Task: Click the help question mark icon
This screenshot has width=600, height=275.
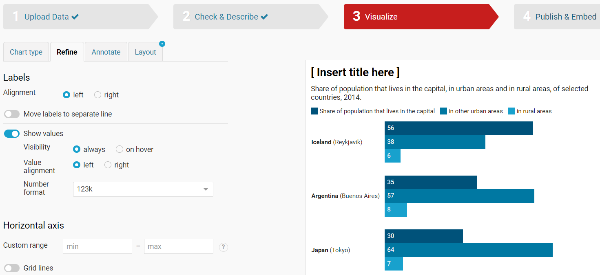Action: tap(223, 247)
